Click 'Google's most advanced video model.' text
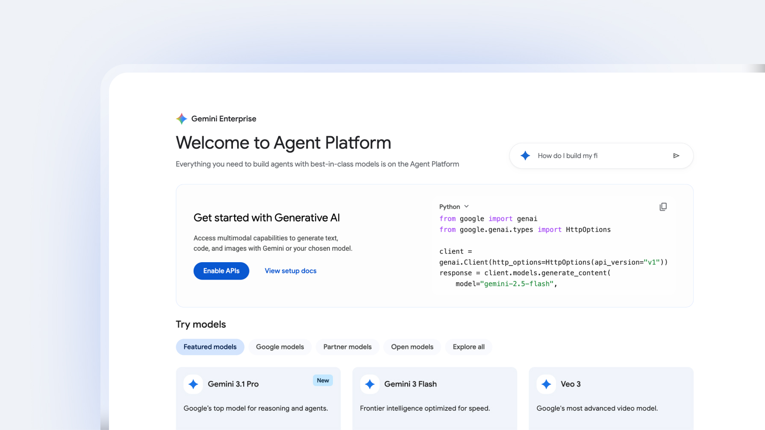Screen dimensions: 765x430 point(597,409)
